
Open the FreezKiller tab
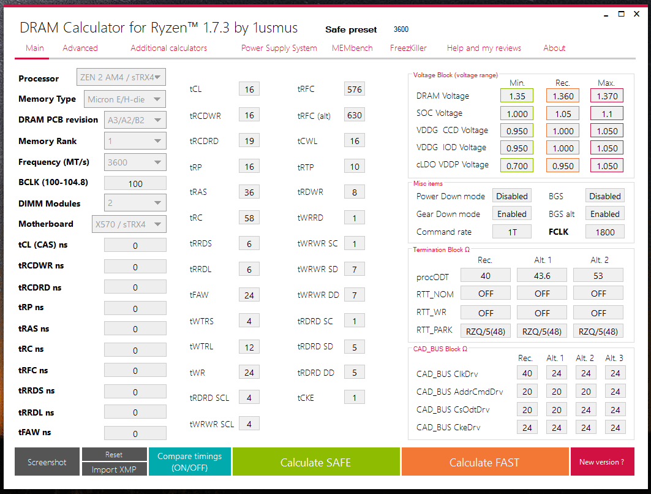[x=408, y=48]
